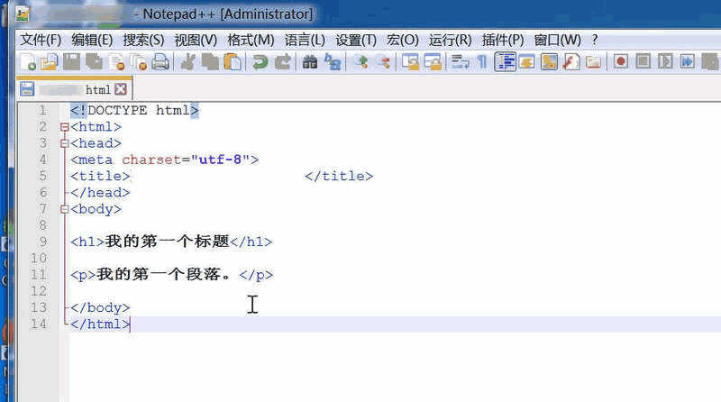Toggle synchronized horizontal scrolling icon
This screenshot has width=721, height=402.
tap(433, 61)
